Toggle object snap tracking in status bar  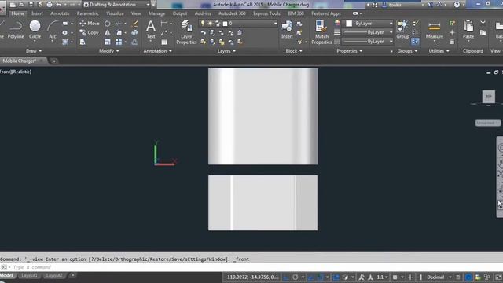(x=310, y=277)
